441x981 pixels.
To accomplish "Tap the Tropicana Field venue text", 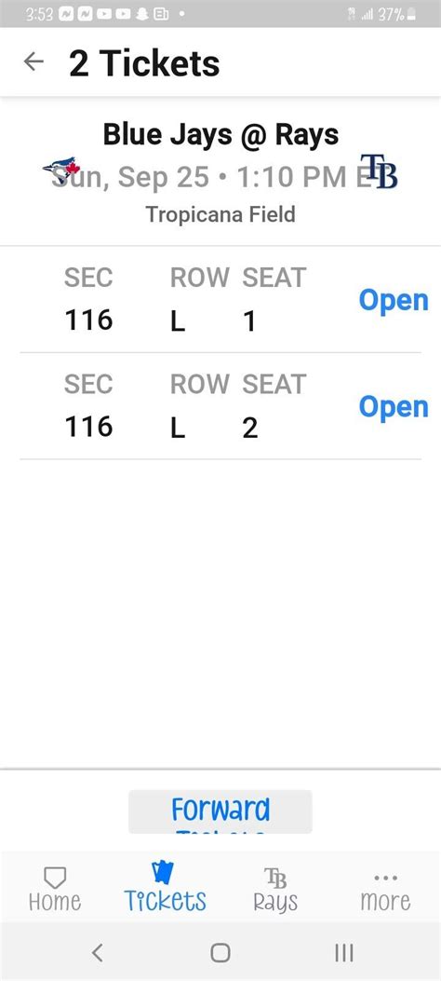I will coord(220,214).
